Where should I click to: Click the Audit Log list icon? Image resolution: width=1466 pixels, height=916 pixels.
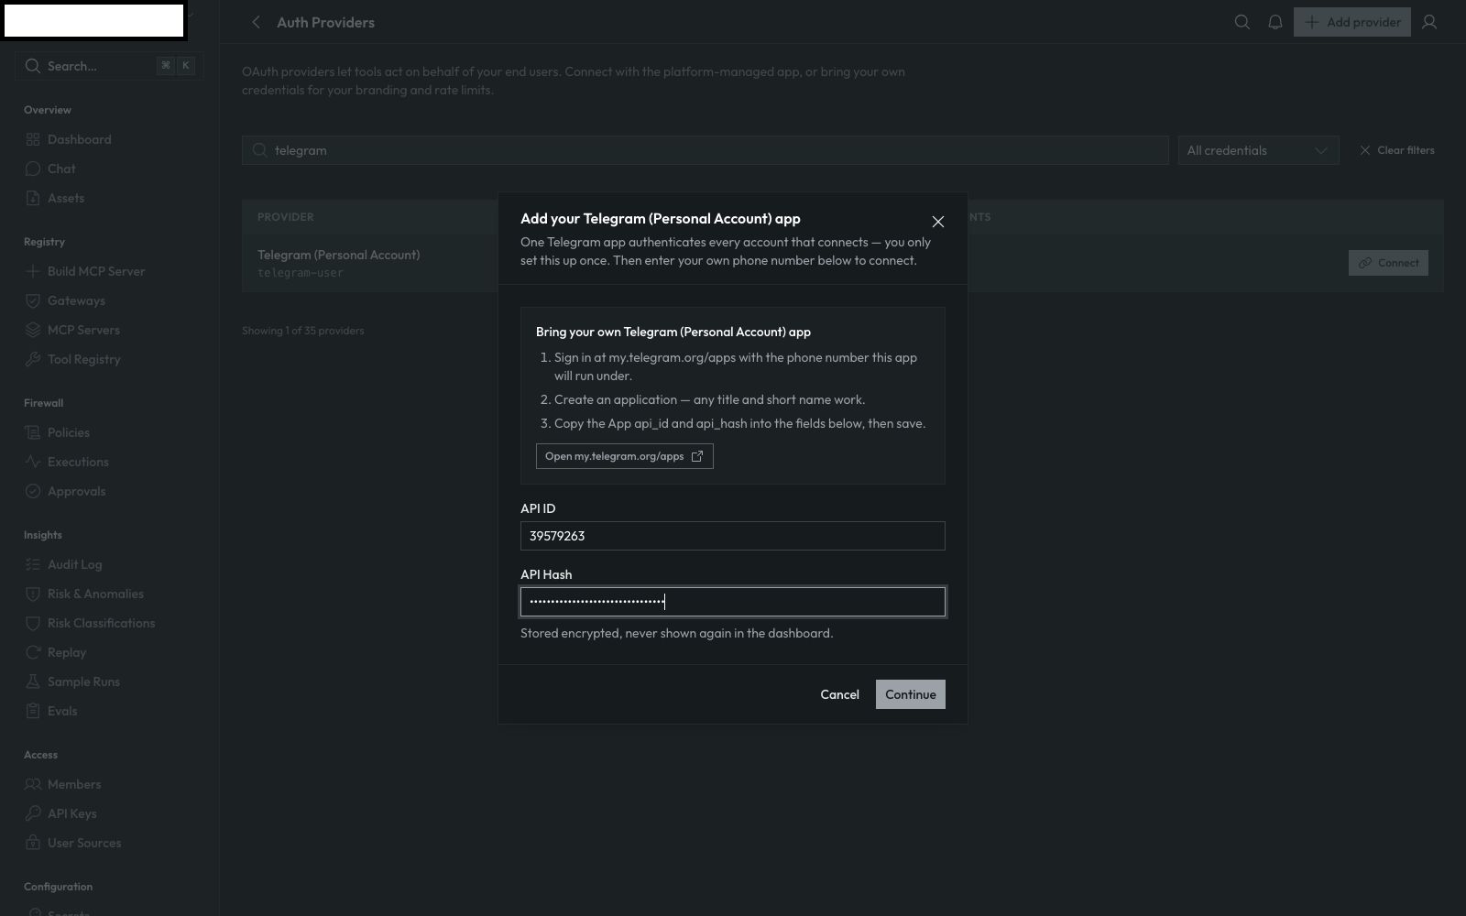[33, 564]
